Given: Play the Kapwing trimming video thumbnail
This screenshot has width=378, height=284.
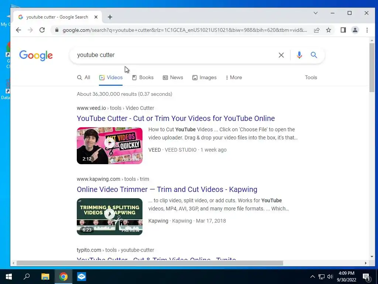Looking at the screenshot, I should [110, 217].
